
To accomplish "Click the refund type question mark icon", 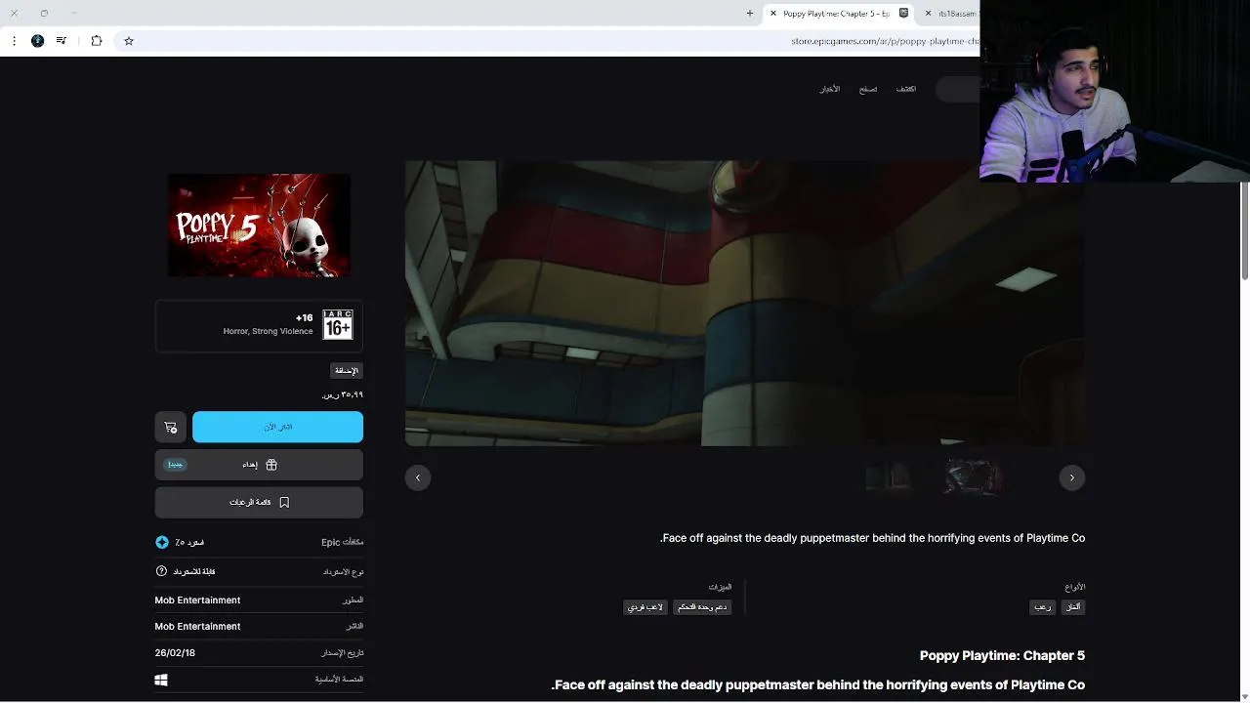I will pos(162,571).
